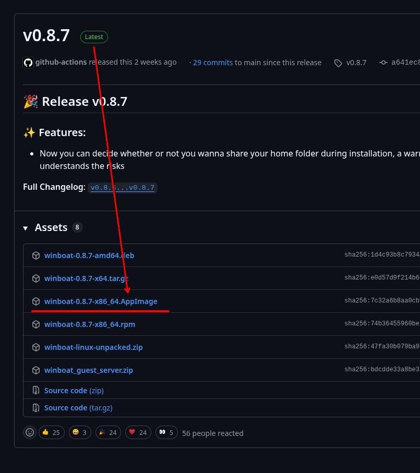Image resolution: width=420 pixels, height=473 pixels.
Task: Open the v0.8.7 release title
Action: 46,35
